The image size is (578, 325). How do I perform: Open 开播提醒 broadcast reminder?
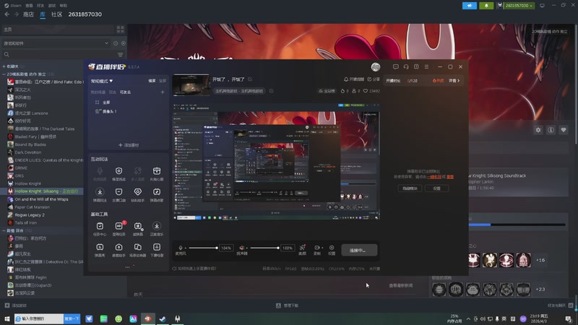pyautogui.click(x=354, y=79)
